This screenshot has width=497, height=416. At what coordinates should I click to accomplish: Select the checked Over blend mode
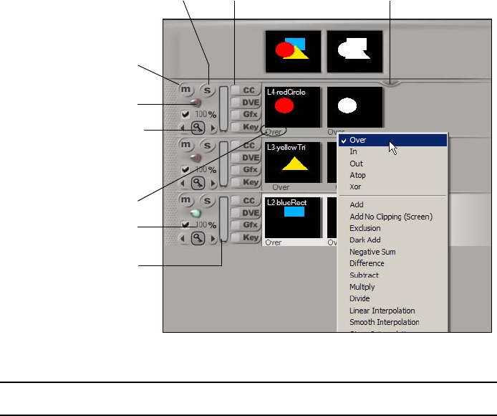pyautogui.click(x=392, y=140)
